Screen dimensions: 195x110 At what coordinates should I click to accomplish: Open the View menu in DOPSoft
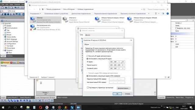coord(11,5)
